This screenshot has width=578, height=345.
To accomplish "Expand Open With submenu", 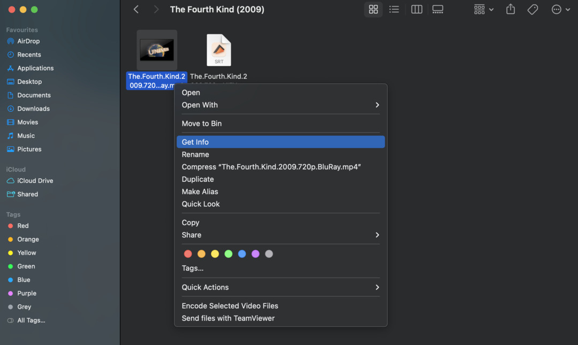I will click(280, 105).
